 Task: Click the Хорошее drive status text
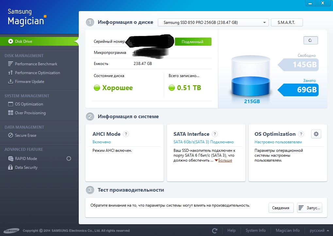117,87
